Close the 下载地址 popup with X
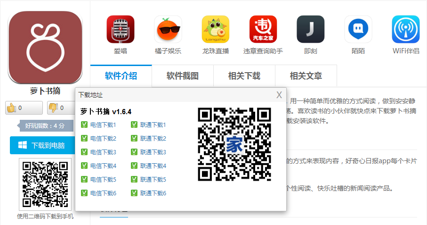This screenshot has width=427, height=225. click(279, 95)
